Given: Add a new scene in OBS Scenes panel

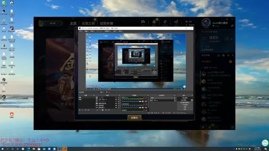Looking at the screenshot, I should pos(80,110).
